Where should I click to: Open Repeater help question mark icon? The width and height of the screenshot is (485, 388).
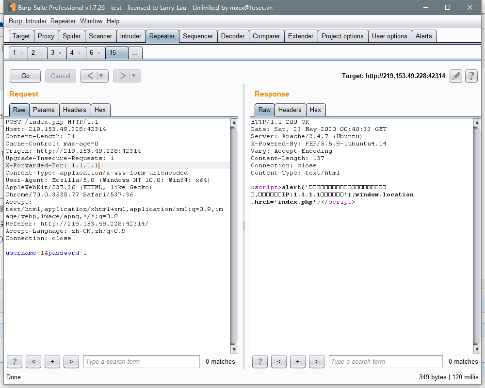471,76
